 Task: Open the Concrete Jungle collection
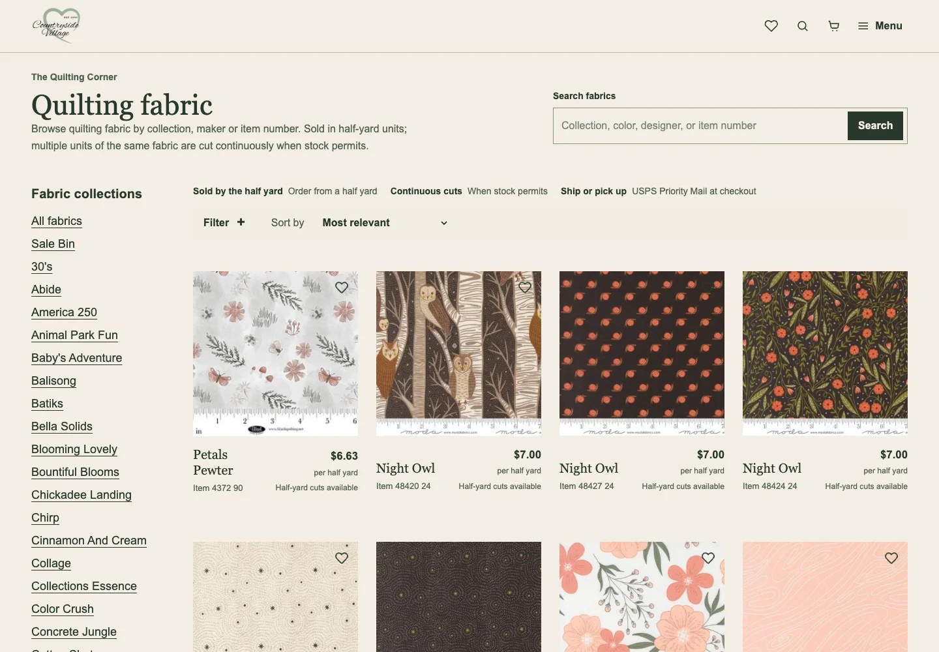pyautogui.click(x=74, y=632)
